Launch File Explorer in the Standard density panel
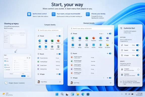The height and width of the screenshot is (97, 145). coord(107,45)
